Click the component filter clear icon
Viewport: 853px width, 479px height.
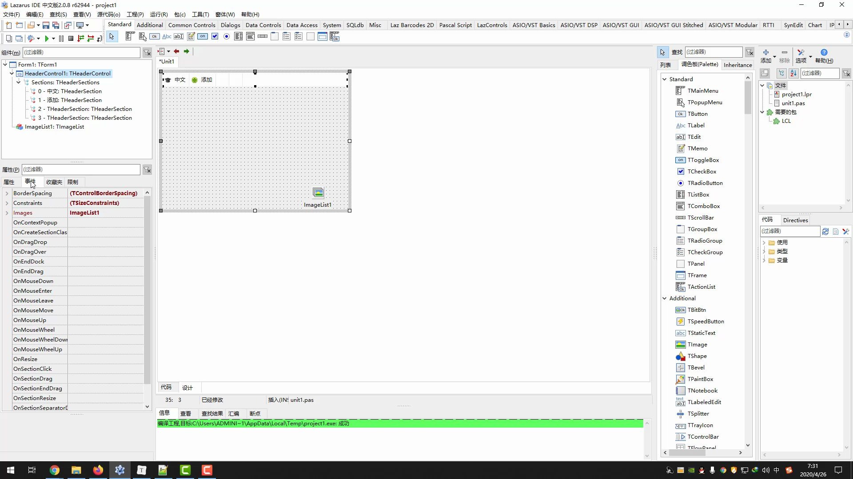(x=147, y=53)
